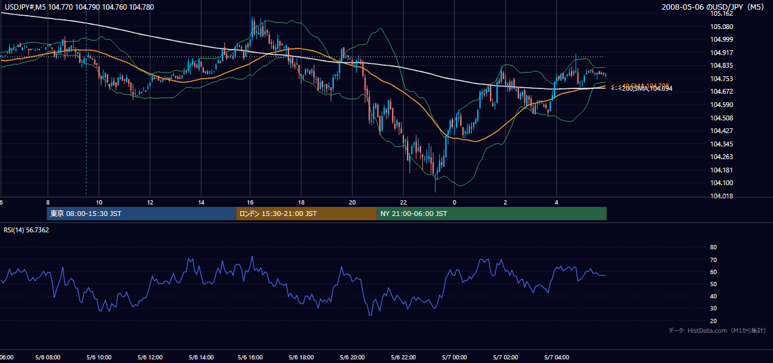Screen dimensions: 773x363
Task: Click the 104.345 price axis label
Action: pos(721,144)
